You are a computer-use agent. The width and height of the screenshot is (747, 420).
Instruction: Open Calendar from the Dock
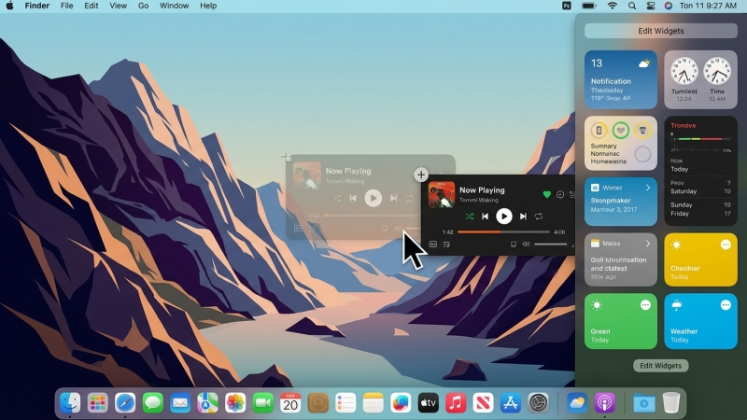[290, 403]
